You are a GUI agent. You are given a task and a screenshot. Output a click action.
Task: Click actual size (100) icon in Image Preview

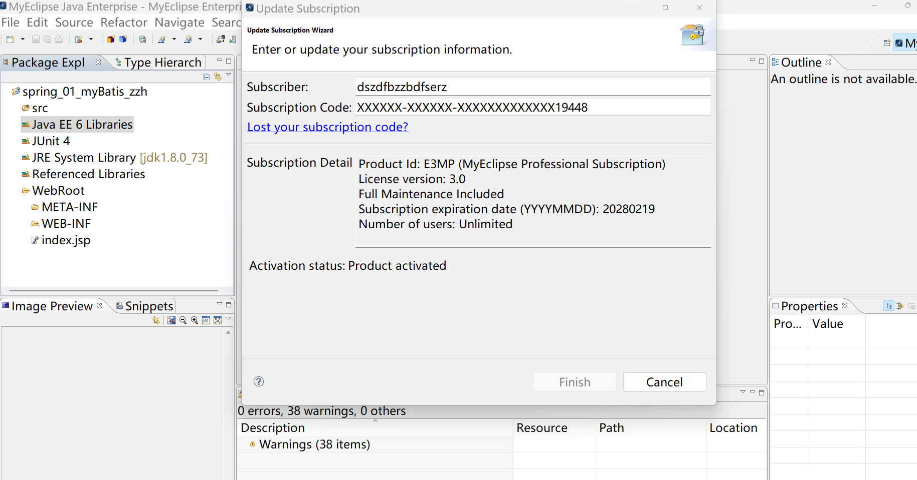206,320
